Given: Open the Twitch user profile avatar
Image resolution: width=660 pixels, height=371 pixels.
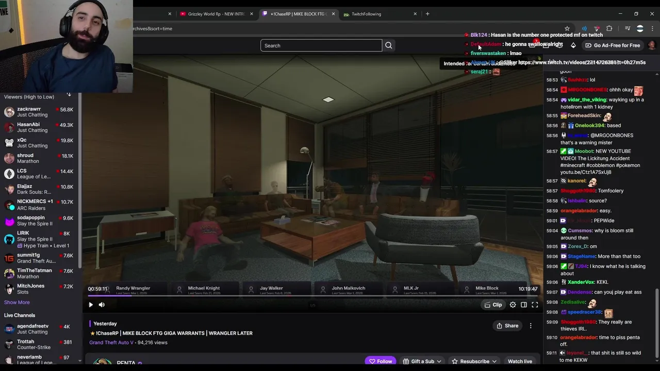Looking at the screenshot, I should tap(652, 45).
